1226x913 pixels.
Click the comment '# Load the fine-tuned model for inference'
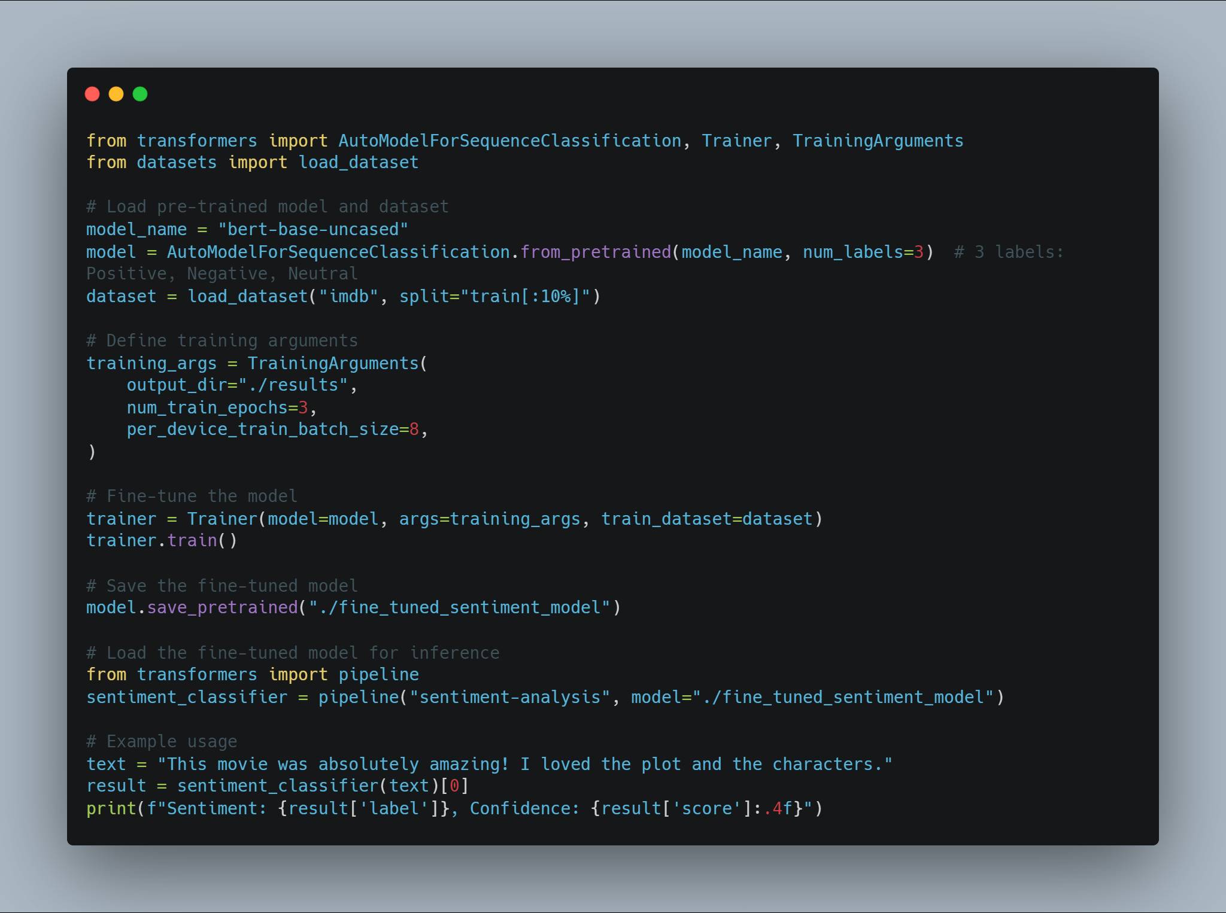coord(293,653)
